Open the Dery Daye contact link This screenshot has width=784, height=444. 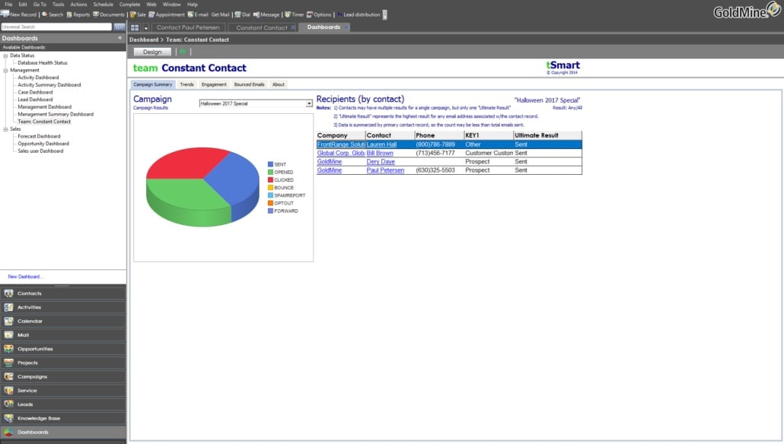381,162
